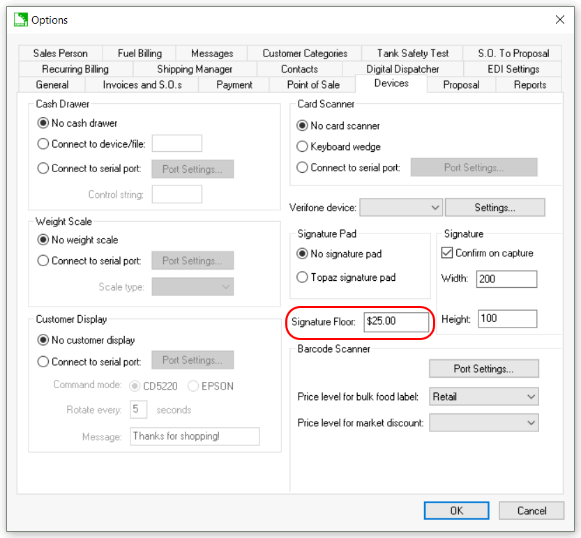Viewport: 581px width, 538px height.
Task: Toggle Confirm on capture checkbox
Action: (x=448, y=253)
